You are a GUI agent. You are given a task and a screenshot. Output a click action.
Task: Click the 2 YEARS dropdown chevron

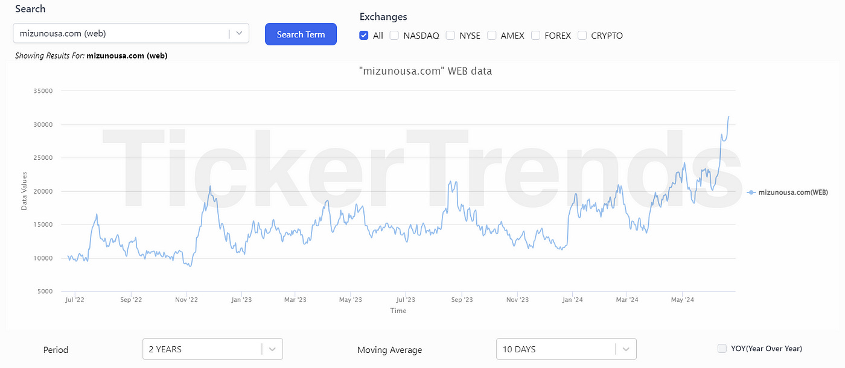272,349
